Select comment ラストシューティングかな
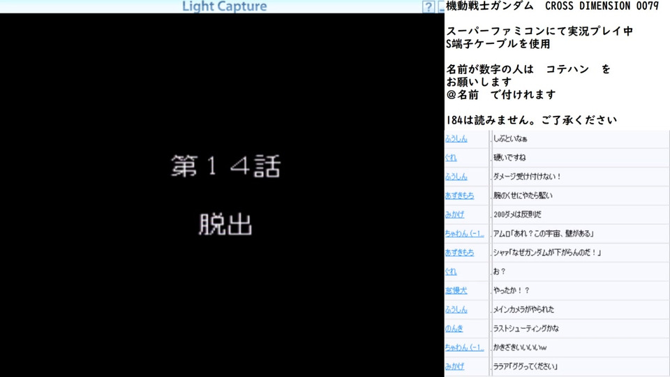 [526, 329]
